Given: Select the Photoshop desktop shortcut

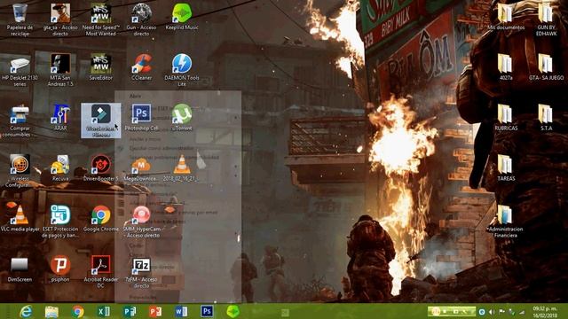Looking at the screenshot, I should (141, 118).
